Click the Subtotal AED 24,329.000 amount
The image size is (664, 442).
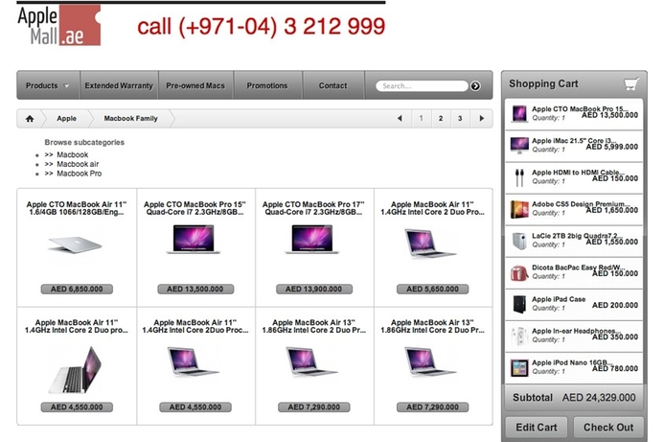[599, 398]
